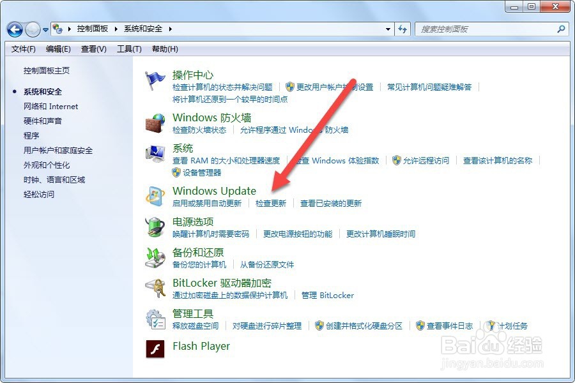Open the Flash Player heading link

point(201,347)
